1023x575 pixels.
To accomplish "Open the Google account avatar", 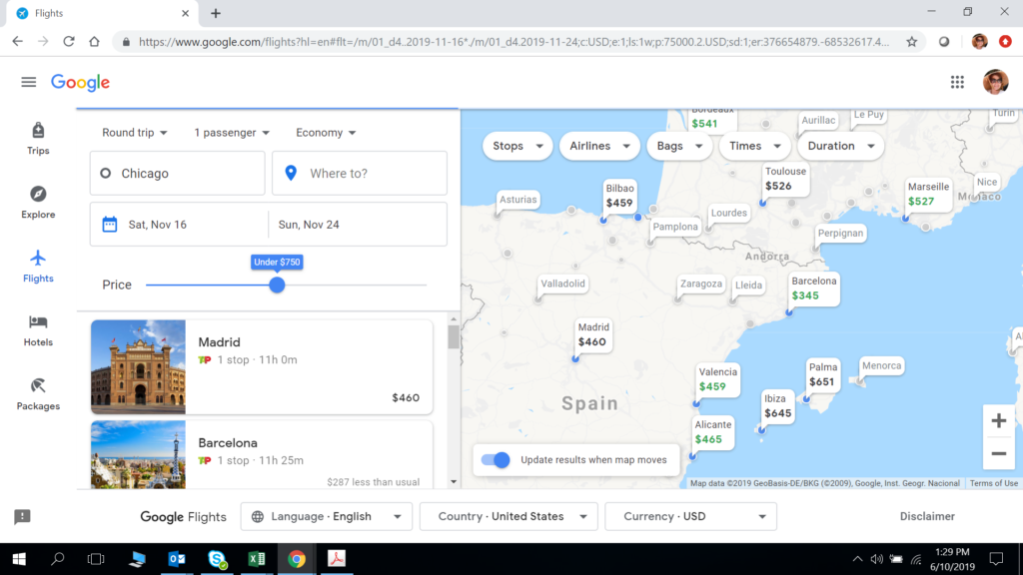I will (996, 82).
